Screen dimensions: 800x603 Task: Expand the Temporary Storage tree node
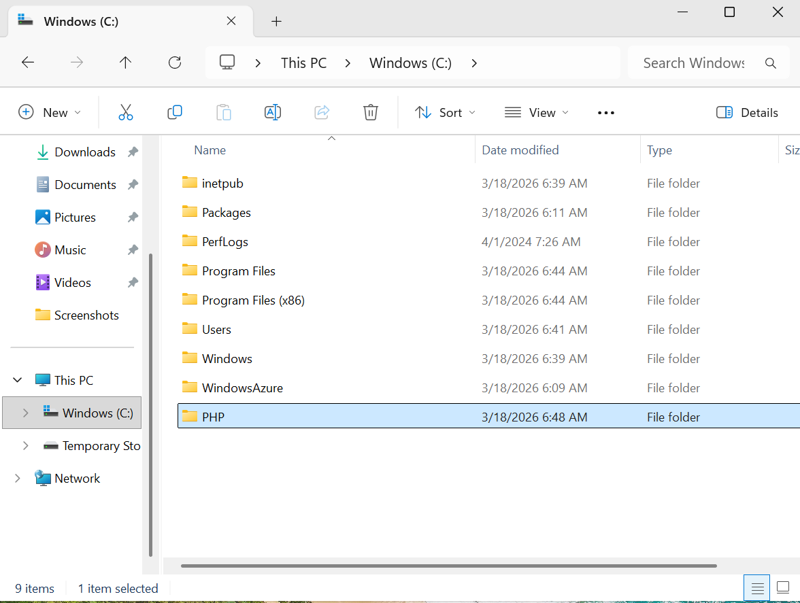pyautogui.click(x=26, y=445)
